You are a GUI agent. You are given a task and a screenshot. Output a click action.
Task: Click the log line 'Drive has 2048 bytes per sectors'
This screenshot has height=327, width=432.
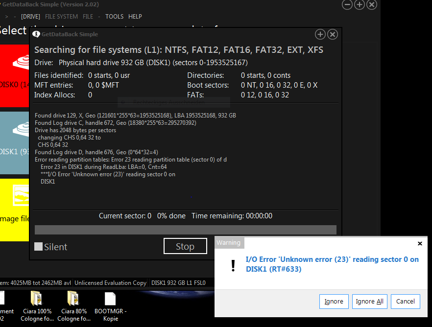point(75,130)
